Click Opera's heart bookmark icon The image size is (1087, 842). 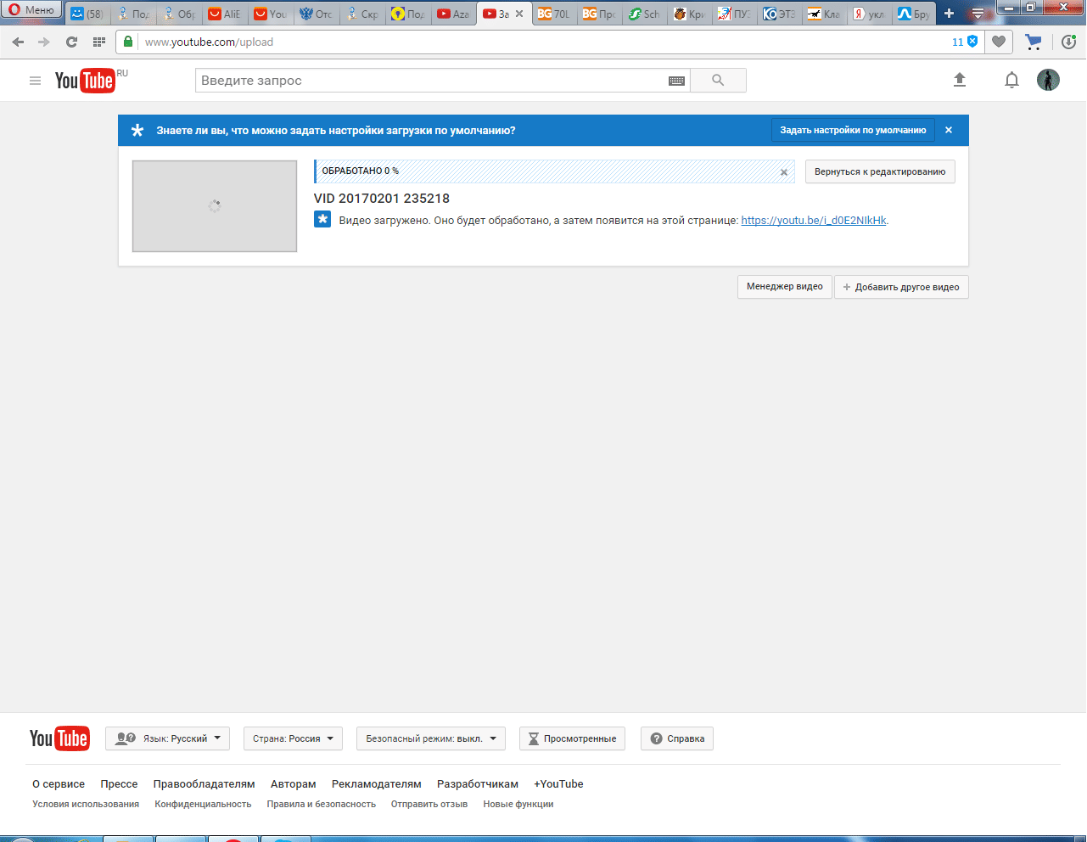(x=999, y=42)
